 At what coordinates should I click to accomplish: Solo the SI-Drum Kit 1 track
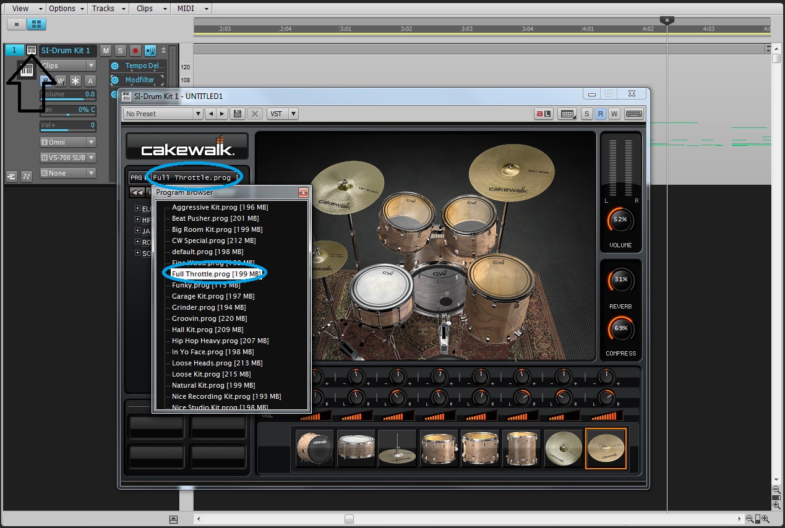(x=120, y=51)
